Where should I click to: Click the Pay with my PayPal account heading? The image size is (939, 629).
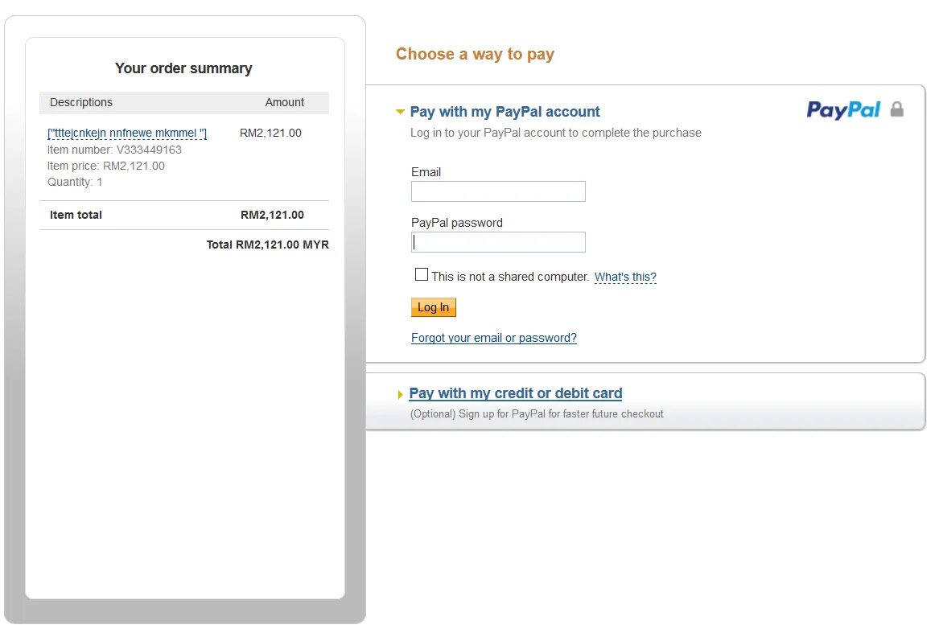click(x=505, y=112)
